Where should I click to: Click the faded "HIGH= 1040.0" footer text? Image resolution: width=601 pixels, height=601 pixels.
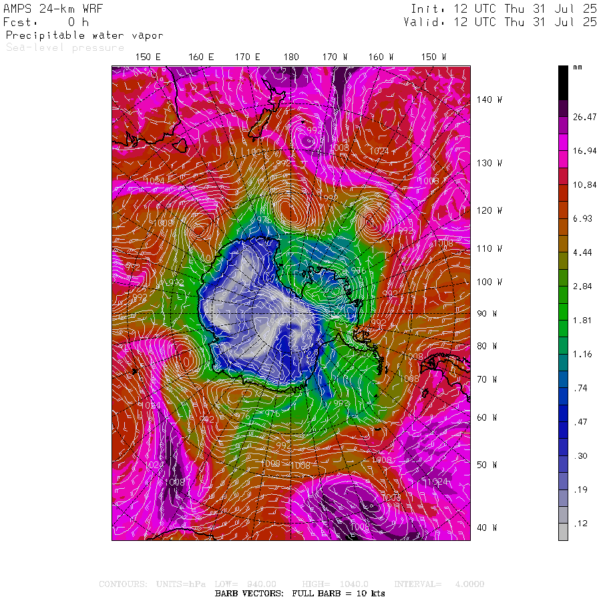click(335, 584)
